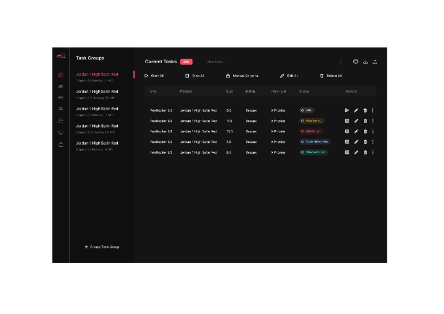Image resolution: width=444 pixels, height=314 pixels.
Task: Open the home icon in sidebar
Action: point(61,75)
